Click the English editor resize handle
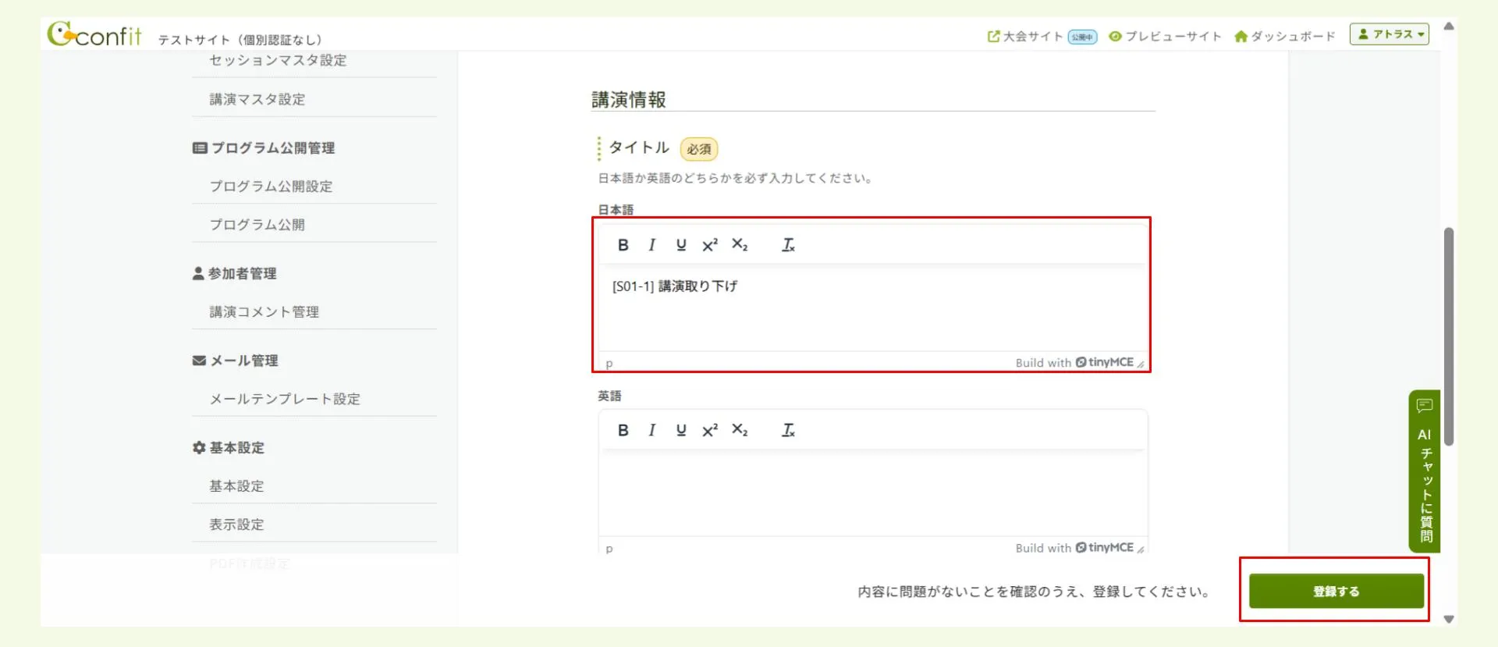 pos(1141,549)
